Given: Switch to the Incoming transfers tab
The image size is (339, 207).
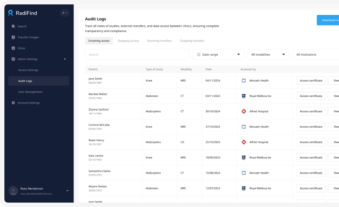Looking at the screenshot, I should [159, 41].
